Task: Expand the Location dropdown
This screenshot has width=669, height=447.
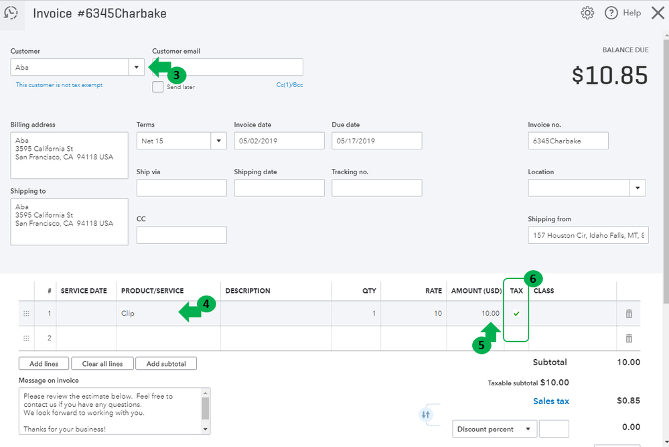Action: [x=638, y=188]
